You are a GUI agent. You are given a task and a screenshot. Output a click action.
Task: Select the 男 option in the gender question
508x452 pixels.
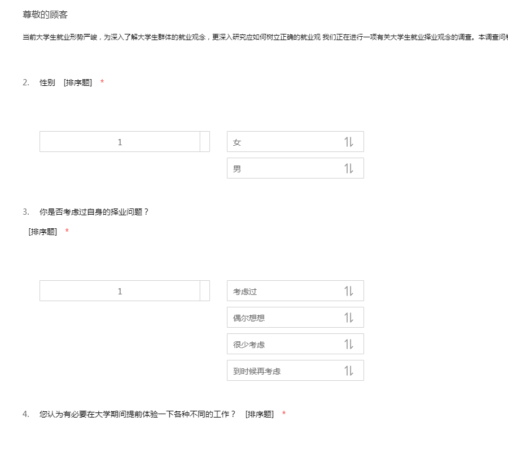pyautogui.click(x=282, y=168)
